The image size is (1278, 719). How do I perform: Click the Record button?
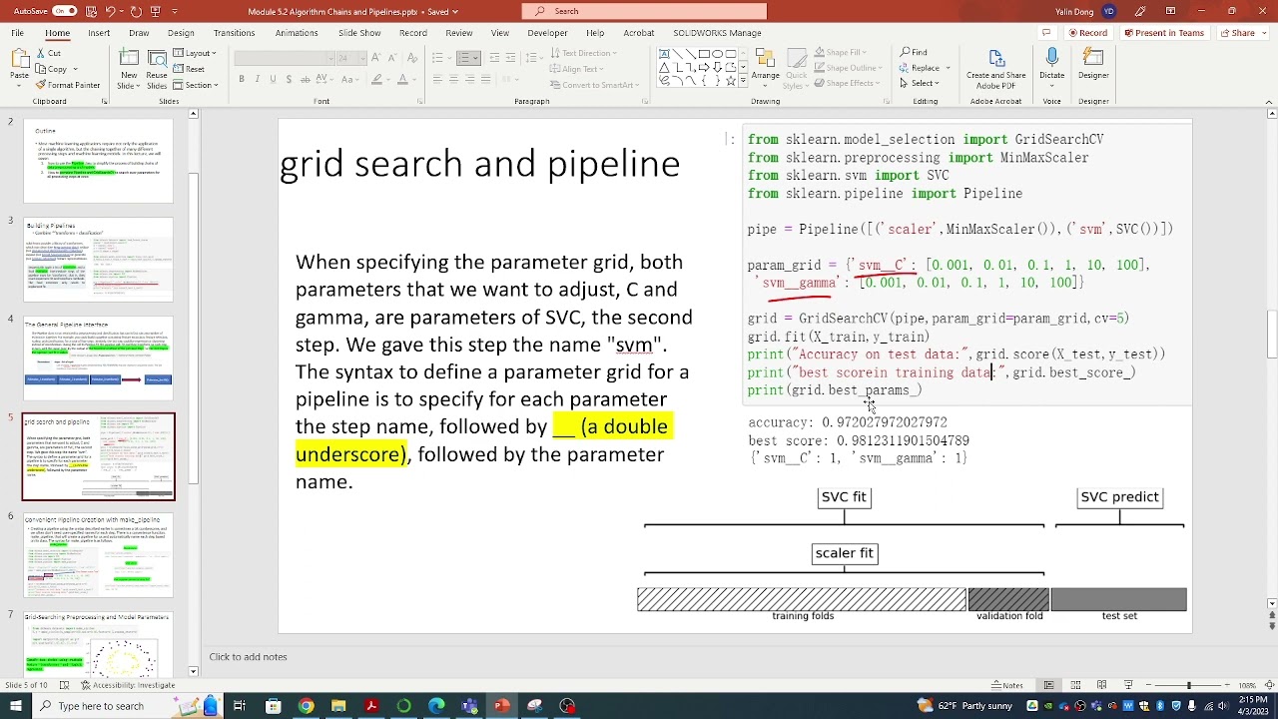point(1088,33)
